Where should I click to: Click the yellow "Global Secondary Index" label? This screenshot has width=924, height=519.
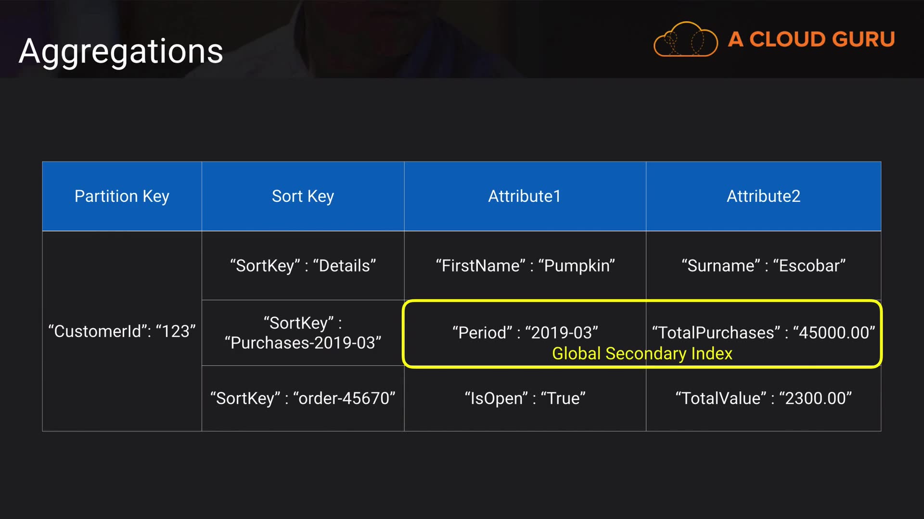tap(642, 354)
